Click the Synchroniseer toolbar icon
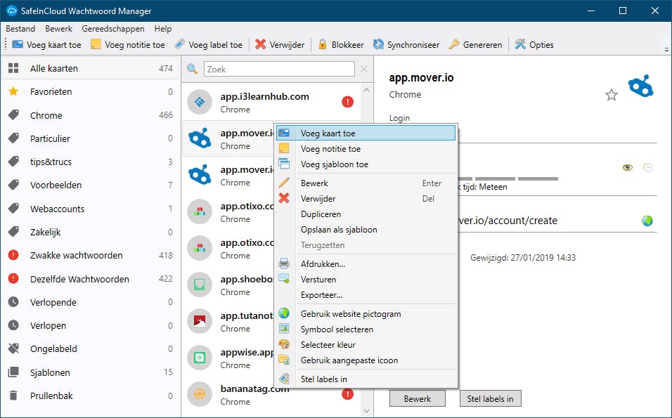The height and width of the screenshot is (418, 672). [x=378, y=44]
